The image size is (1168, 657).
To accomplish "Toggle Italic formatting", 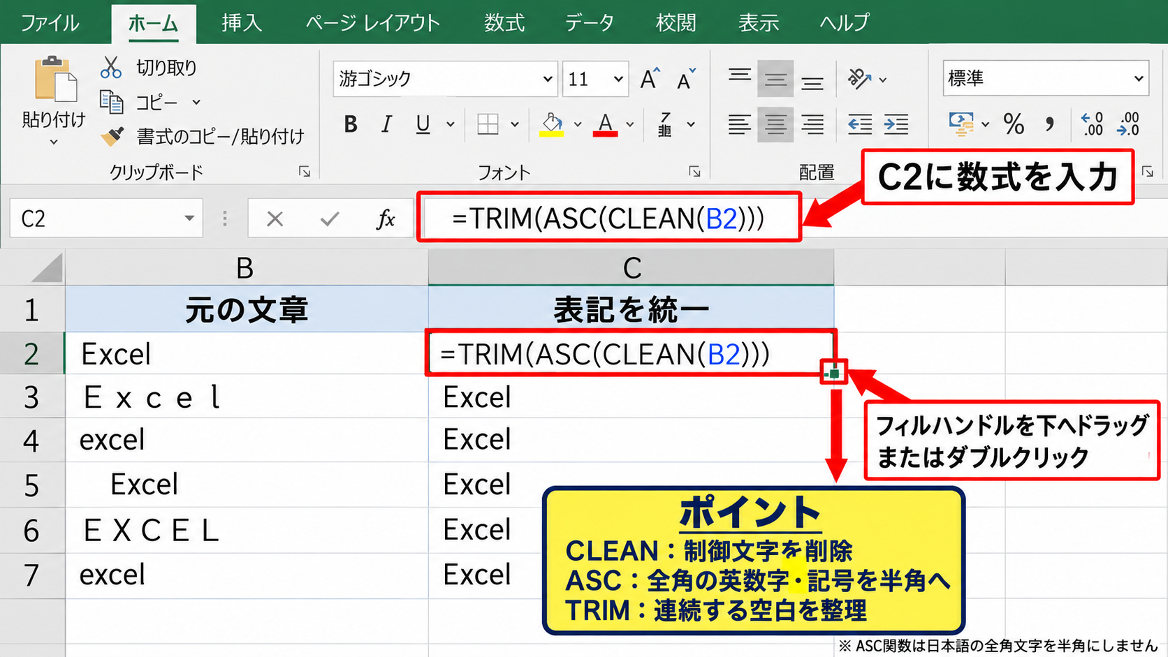I will (386, 124).
